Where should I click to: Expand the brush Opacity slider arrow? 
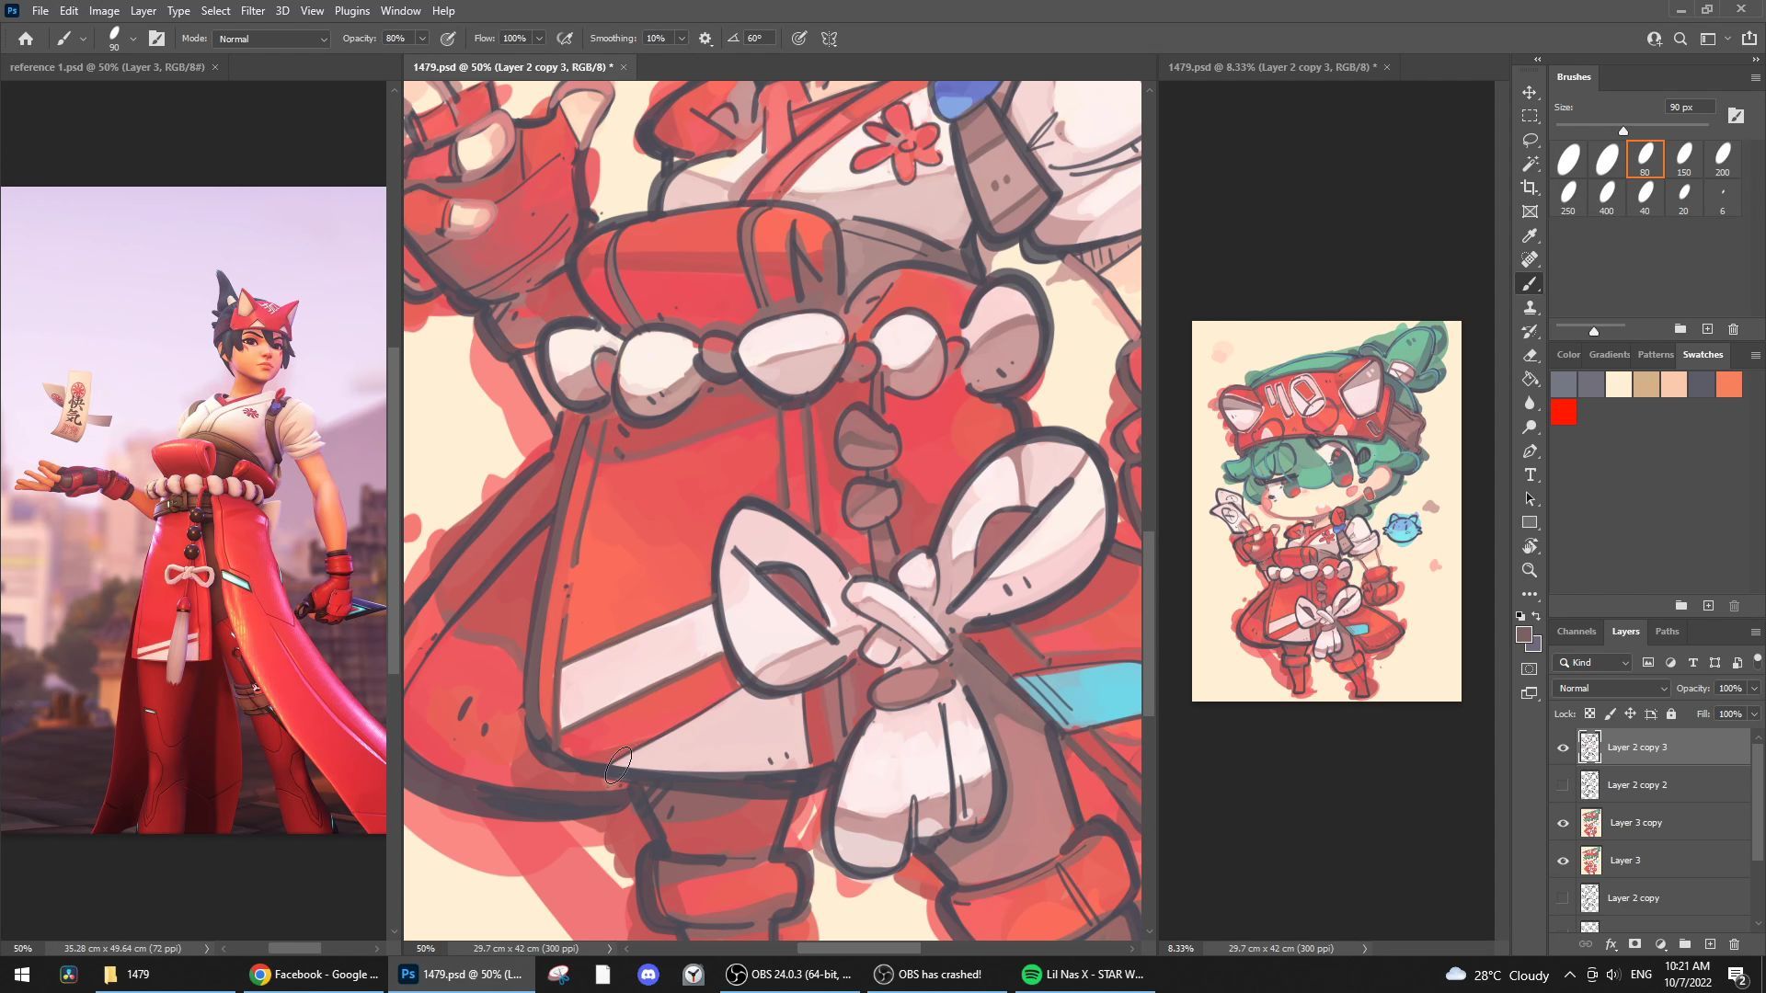[422, 39]
